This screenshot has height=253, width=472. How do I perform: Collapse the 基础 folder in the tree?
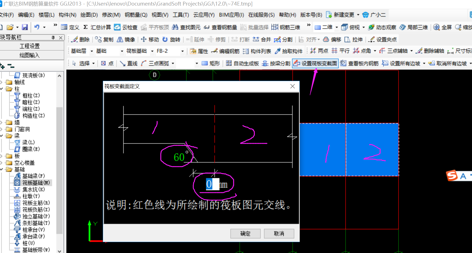2,169
